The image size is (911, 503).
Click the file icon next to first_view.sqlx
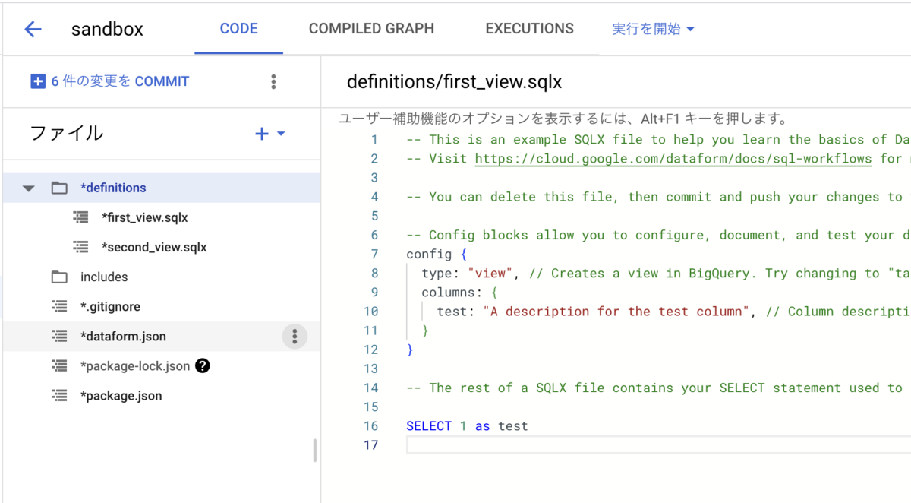(80, 217)
